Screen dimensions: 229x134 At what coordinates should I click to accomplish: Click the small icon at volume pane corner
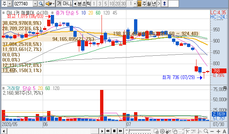[x=225, y=88]
